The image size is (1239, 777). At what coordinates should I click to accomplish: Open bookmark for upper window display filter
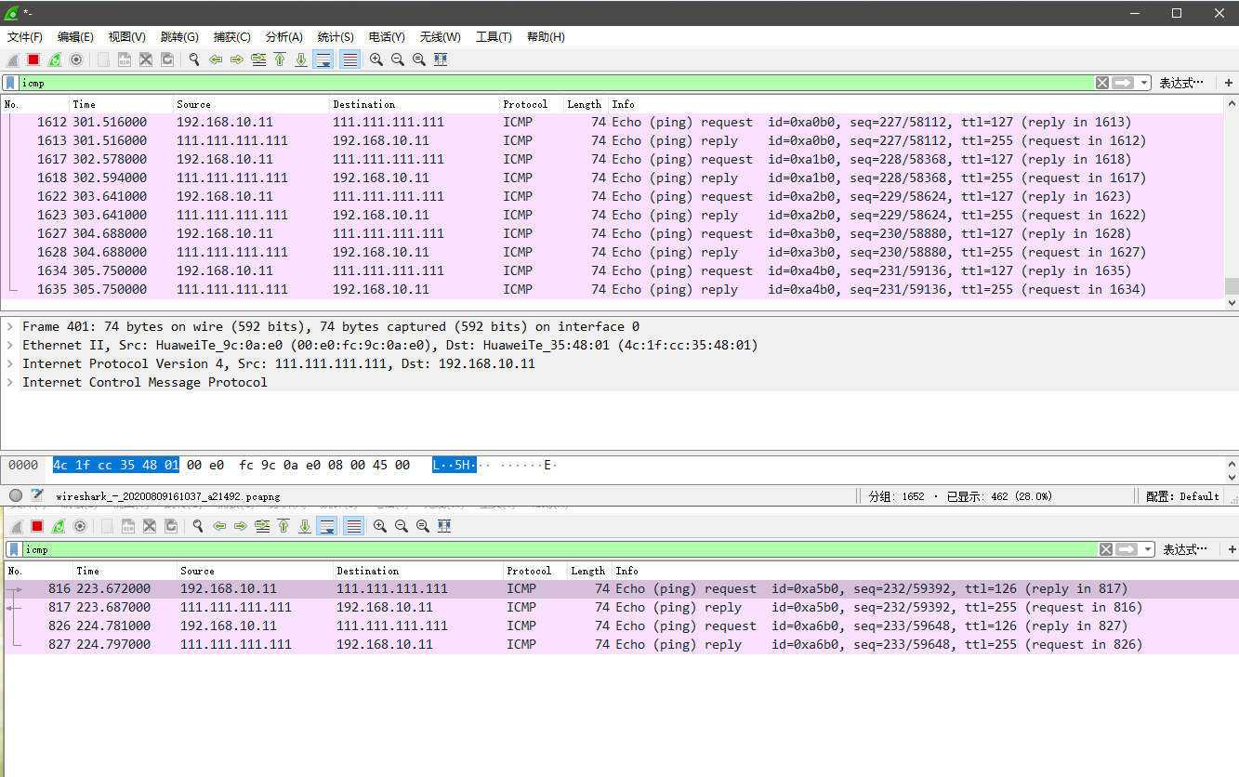tap(10, 83)
